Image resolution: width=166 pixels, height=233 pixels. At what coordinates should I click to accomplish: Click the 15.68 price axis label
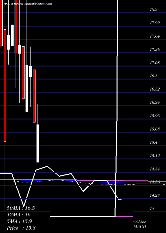[x=155, y=129]
